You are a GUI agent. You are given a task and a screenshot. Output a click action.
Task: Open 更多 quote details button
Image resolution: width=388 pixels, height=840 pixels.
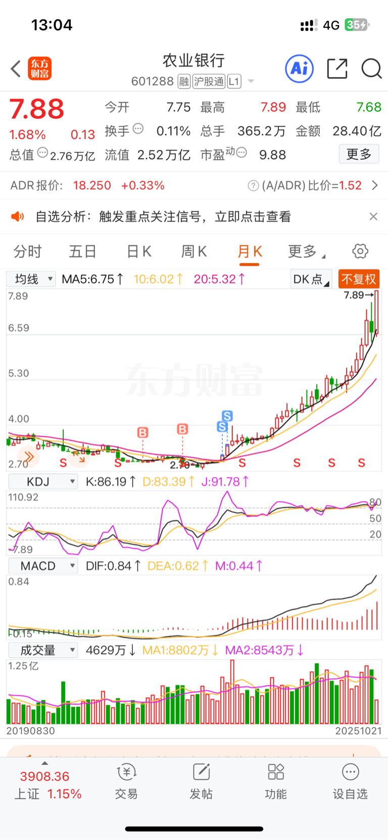(x=359, y=154)
